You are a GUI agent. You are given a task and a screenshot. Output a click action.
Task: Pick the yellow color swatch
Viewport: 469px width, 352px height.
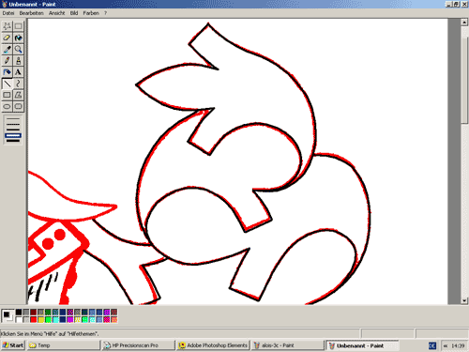pyautogui.click(x=40, y=319)
